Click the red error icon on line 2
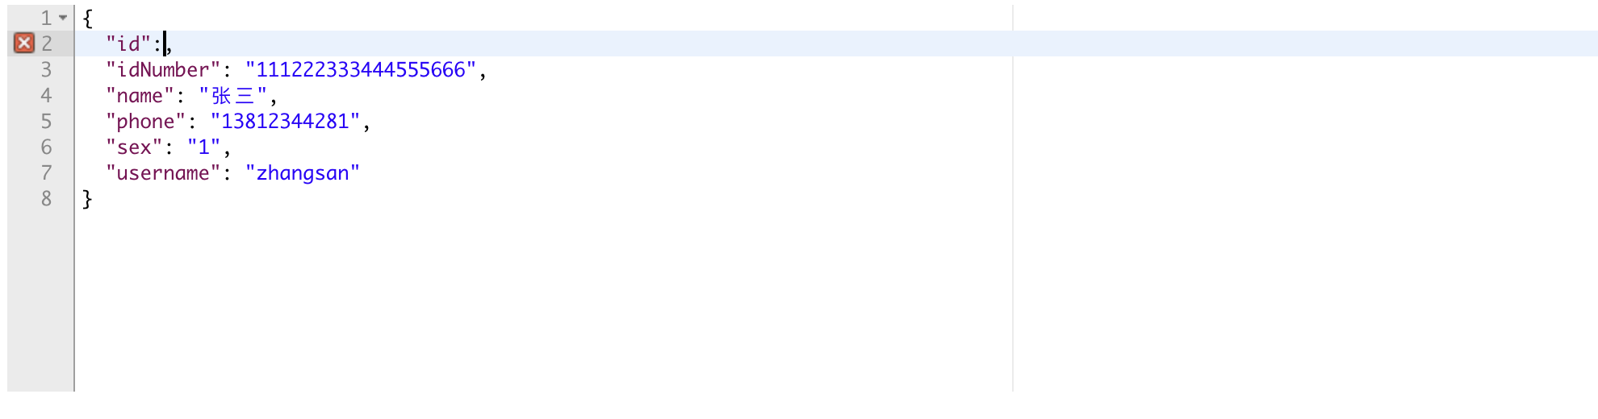This screenshot has width=1598, height=419. point(24,43)
